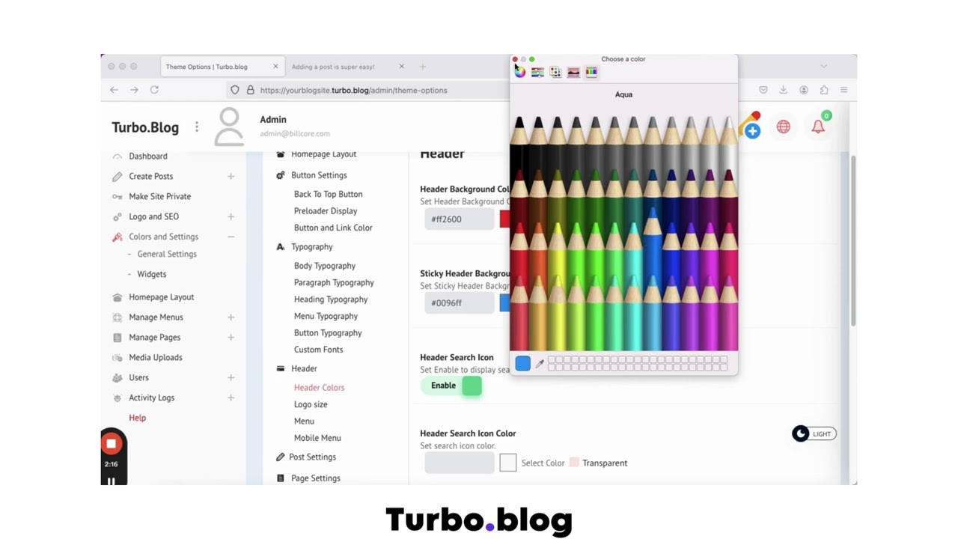Go back in browser history
Screen dimensions: 958x539
[x=114, y=90]
